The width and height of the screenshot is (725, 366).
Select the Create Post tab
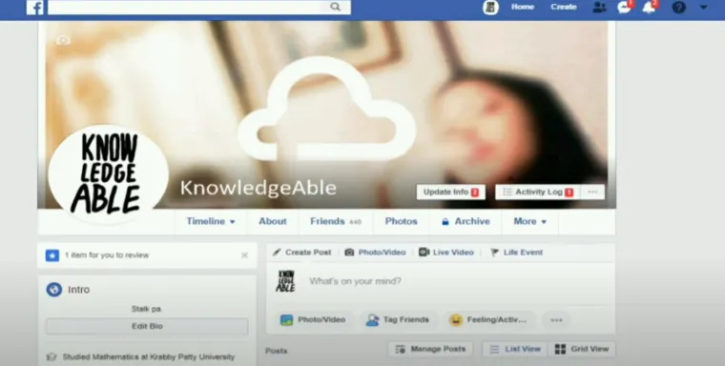point(302,253)
